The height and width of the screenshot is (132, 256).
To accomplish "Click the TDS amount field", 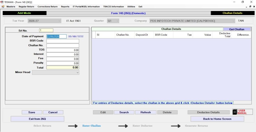I will pyautogui.click(x=63, y=50).
